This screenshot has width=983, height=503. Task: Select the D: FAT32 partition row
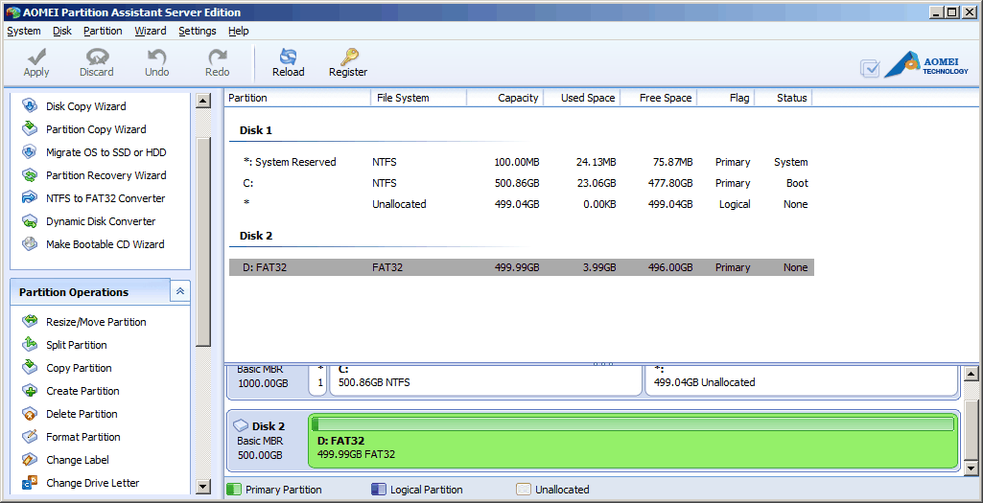[x=522, y=267]
